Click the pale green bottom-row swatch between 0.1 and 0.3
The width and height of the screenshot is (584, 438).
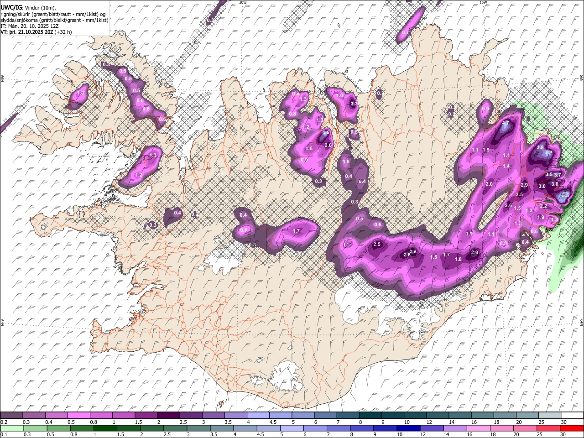(12, 428)
